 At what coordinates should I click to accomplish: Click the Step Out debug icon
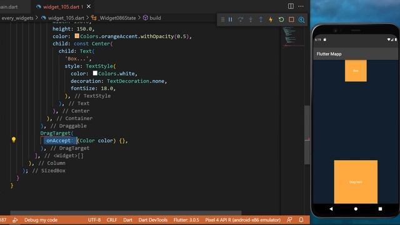(261, 19)
